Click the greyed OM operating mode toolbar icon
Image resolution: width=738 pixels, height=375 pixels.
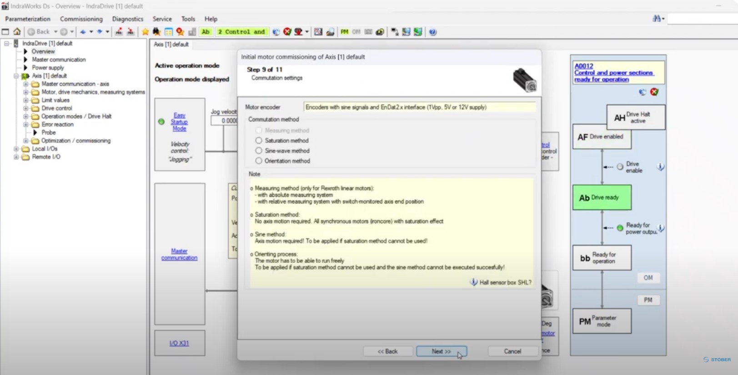[x=356, y=32]
